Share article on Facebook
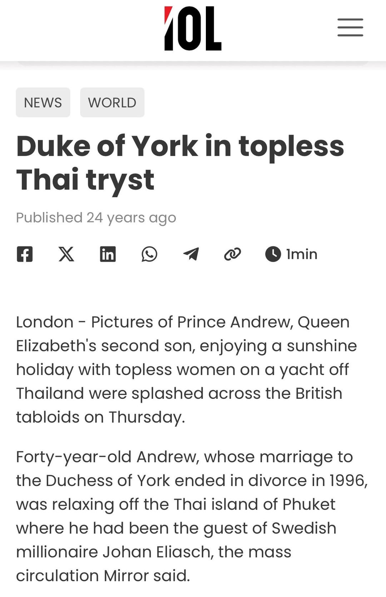386x597 pixels. tap(25, 254)
